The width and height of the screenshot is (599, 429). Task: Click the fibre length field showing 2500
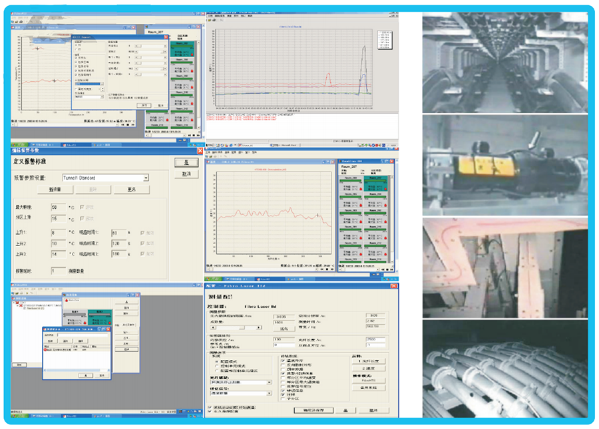(x=374, y=339)
